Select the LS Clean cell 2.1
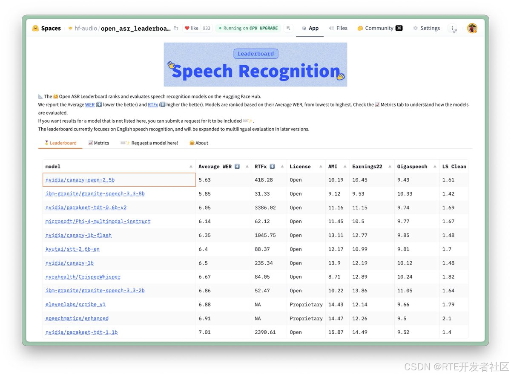 [454, 318]
